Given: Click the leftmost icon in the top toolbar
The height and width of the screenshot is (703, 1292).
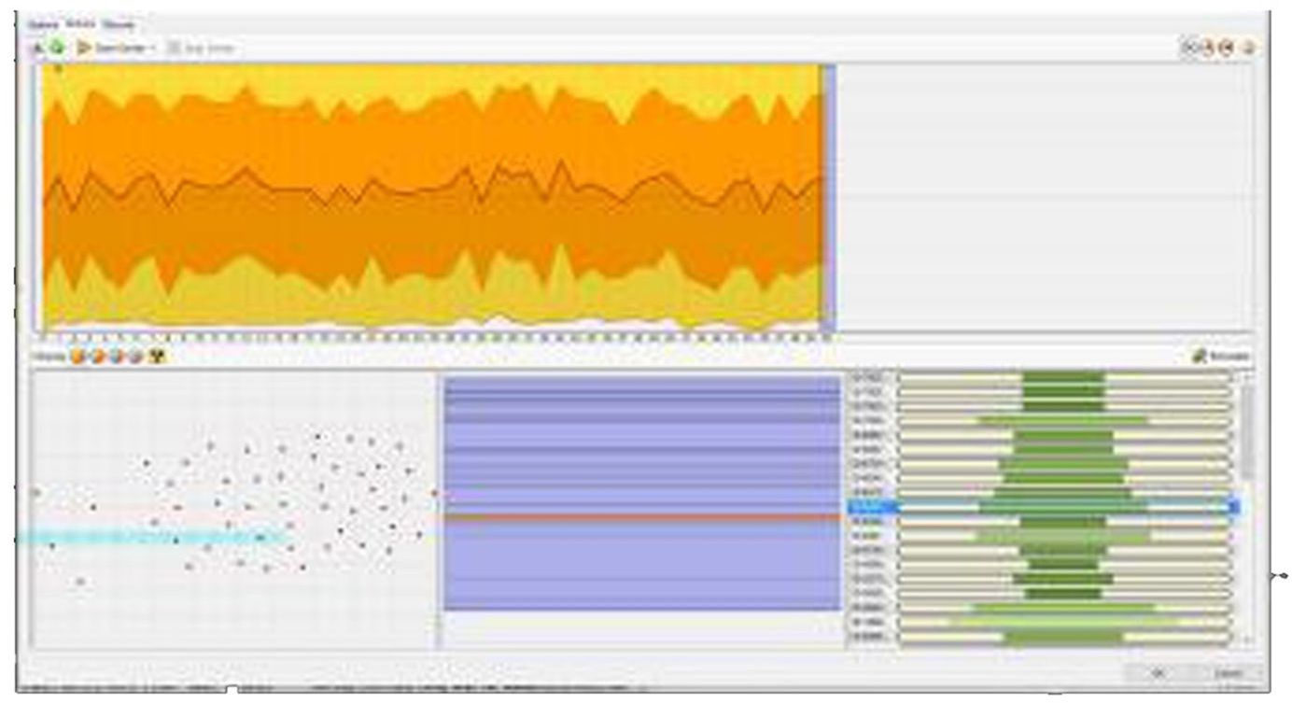Looking at the screenshot, I should pos(38,48).
